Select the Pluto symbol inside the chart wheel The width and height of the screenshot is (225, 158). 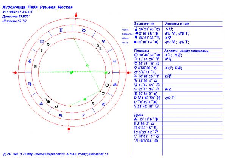coord(36,66)
